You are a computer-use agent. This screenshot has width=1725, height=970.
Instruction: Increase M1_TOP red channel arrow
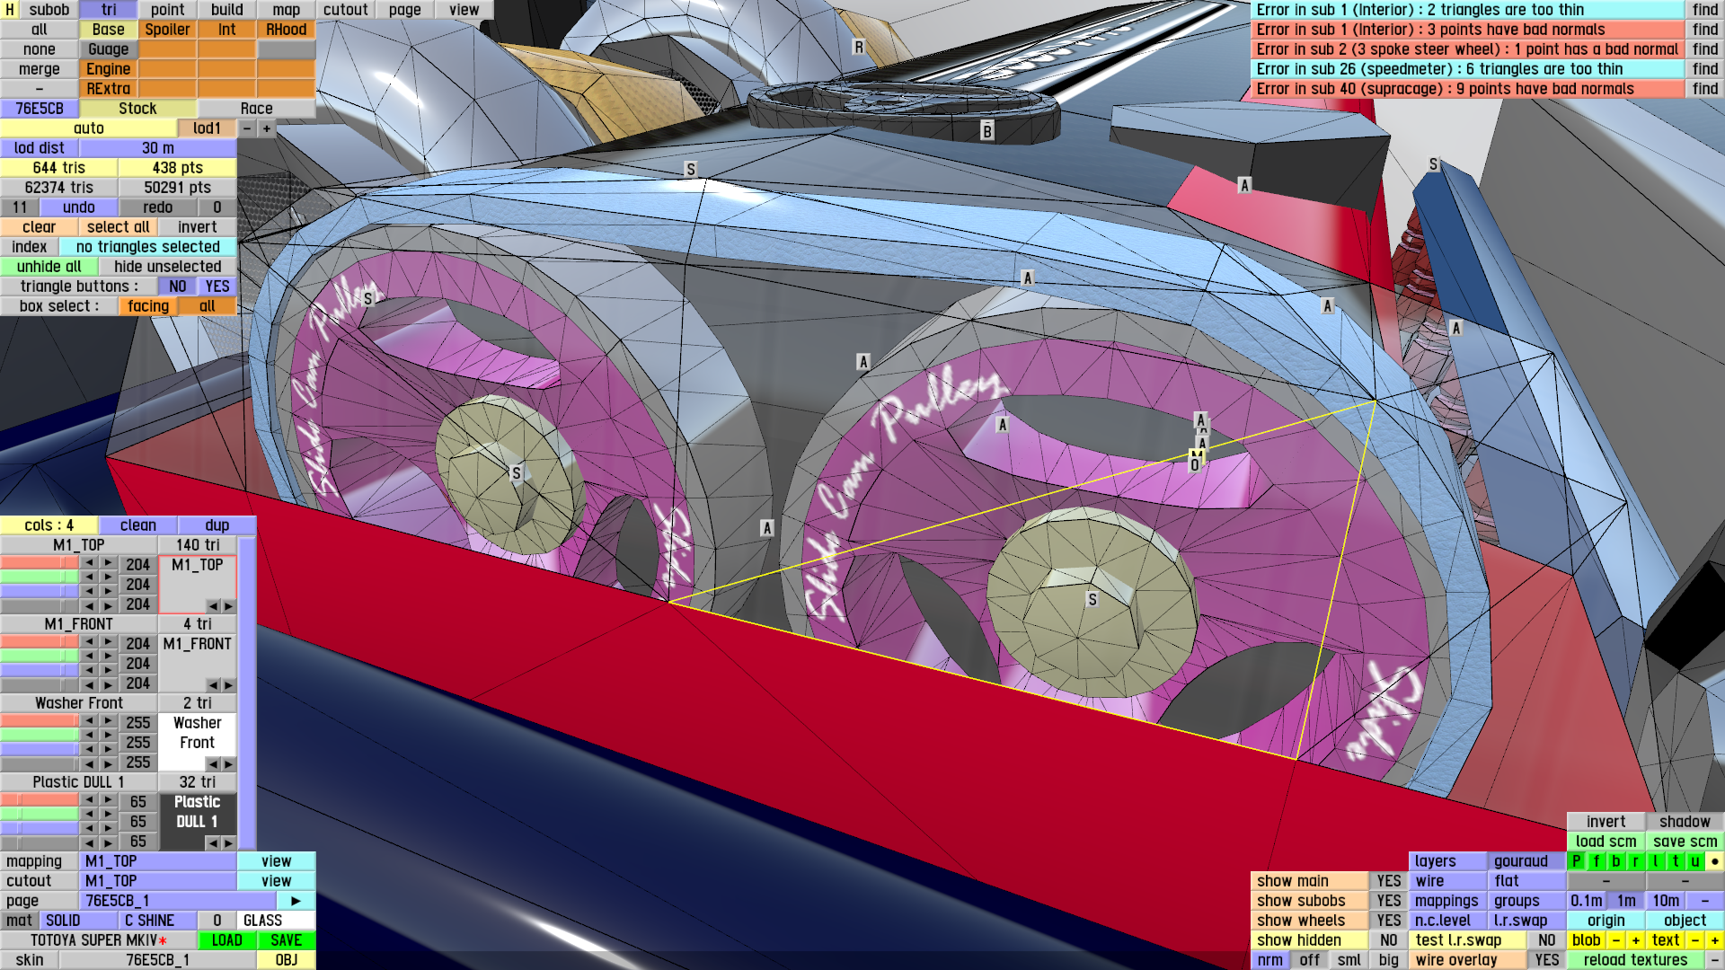coord(108,564)
